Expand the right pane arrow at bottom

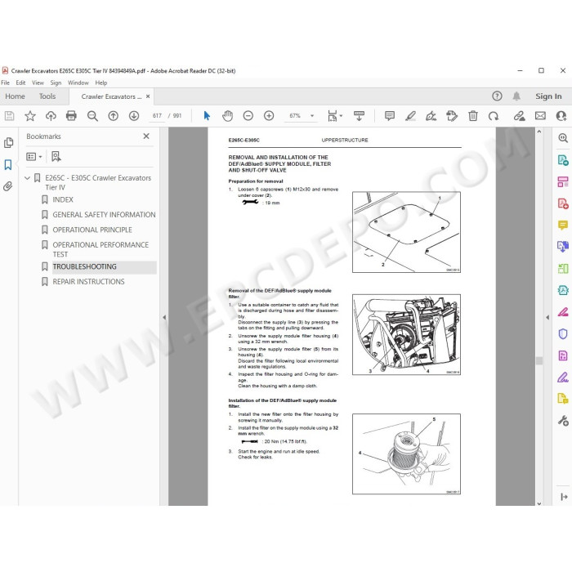pyautogui.click(x=564, y=497)
